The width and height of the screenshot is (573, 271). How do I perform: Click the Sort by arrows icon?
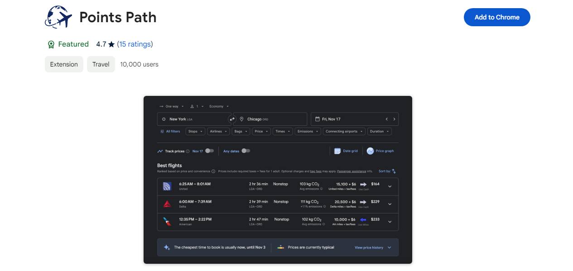click(x=394, y=171)
